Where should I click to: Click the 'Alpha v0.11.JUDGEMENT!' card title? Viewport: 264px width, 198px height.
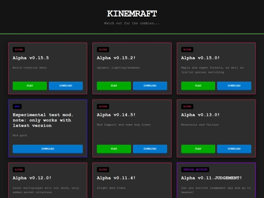pyautogui.click(x=212, y=178)
